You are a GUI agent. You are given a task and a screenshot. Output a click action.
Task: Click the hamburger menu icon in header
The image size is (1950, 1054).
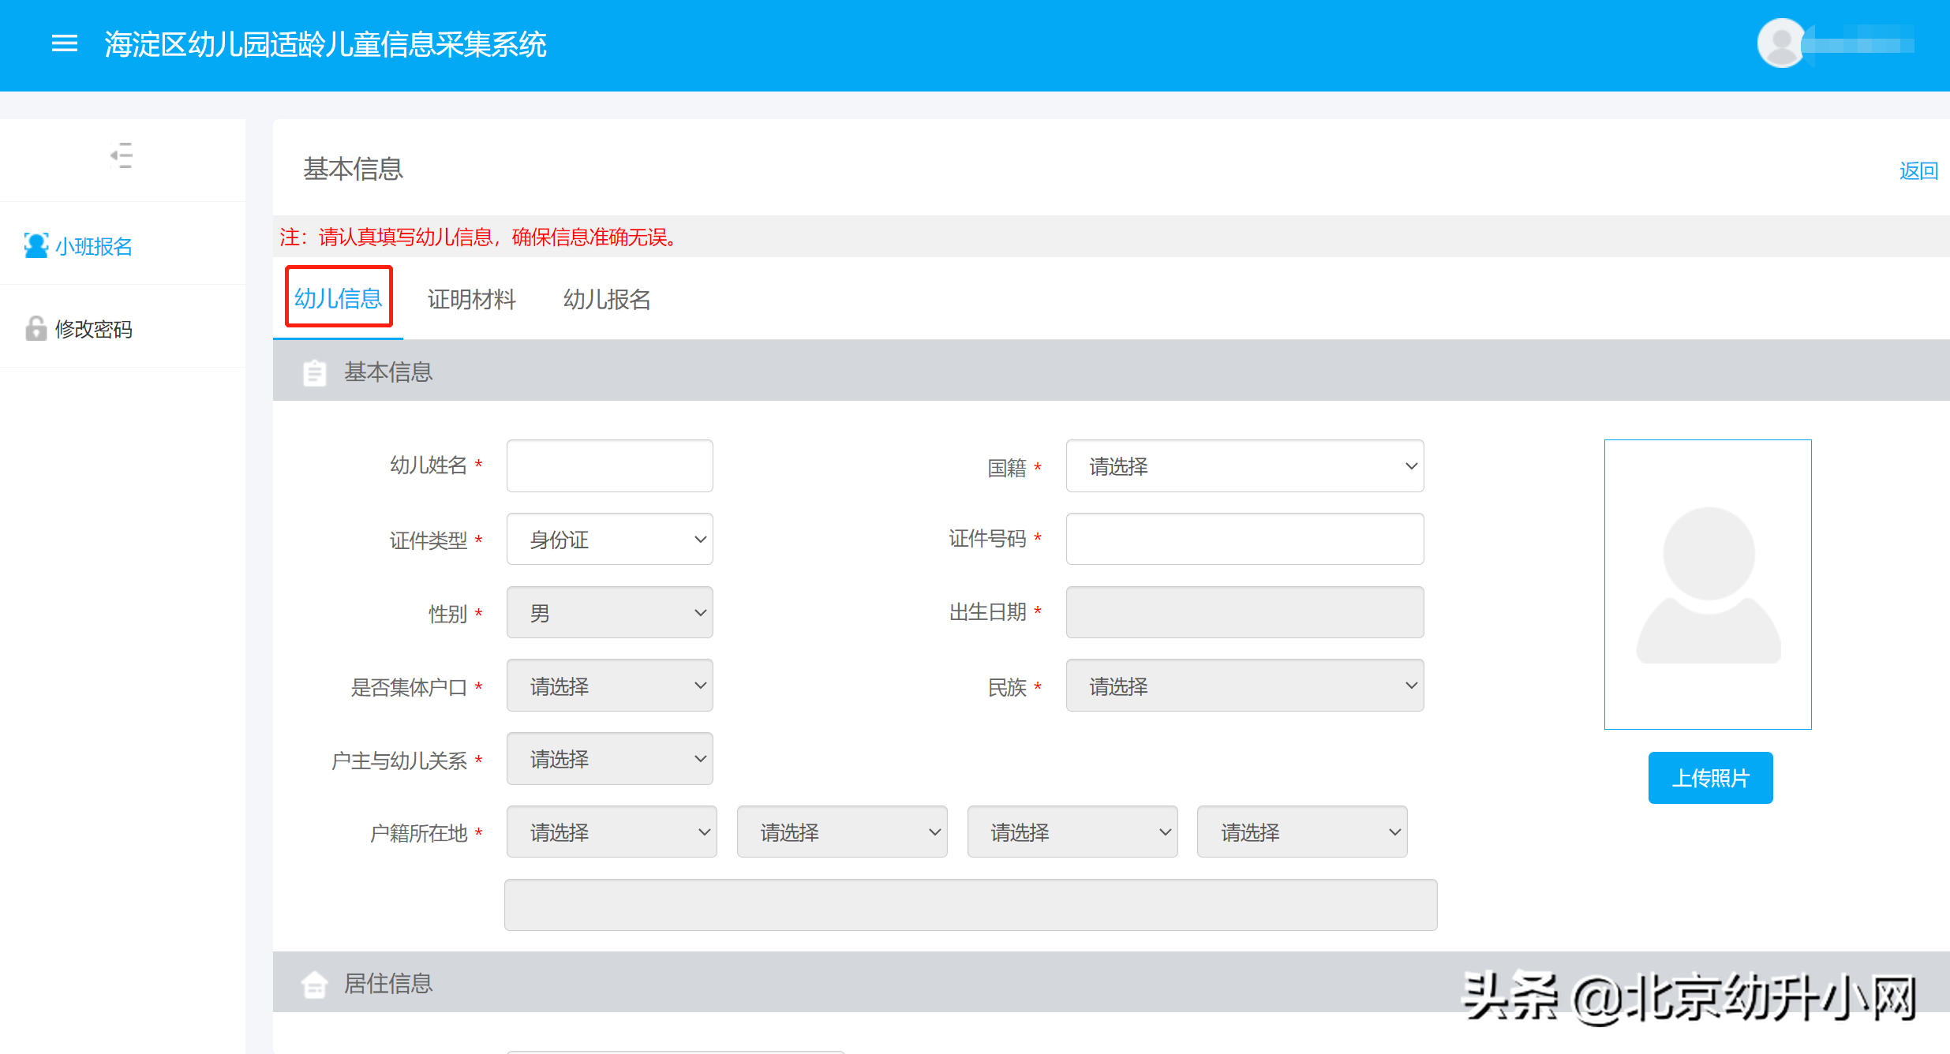pyautogui.click(x=64, y=43)
